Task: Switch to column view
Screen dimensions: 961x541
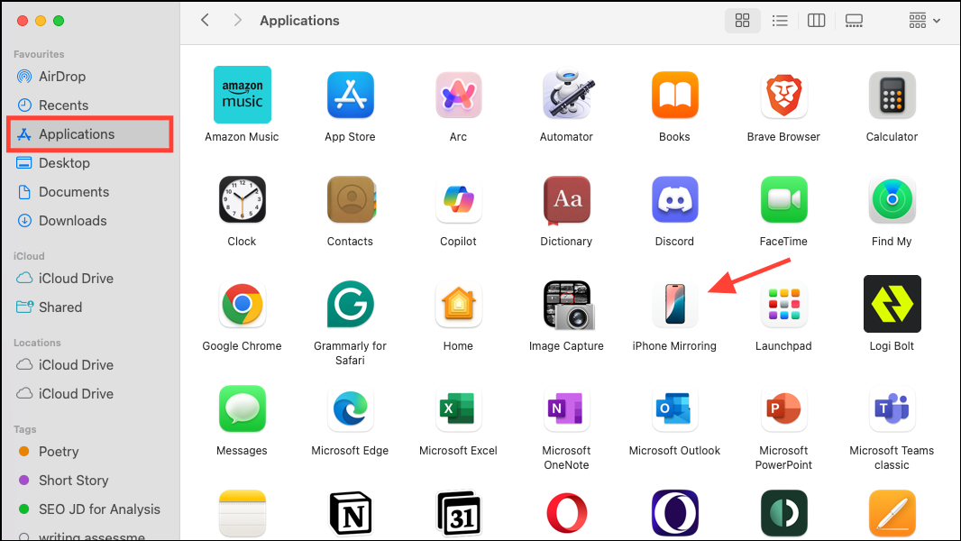Action: pos(817,21)
